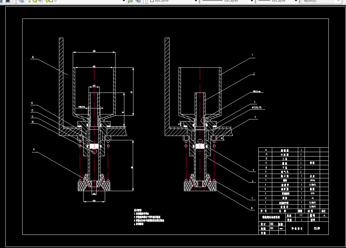Select the 序号 column header
Screen dimensions: 346x248
tap(263, 211)
